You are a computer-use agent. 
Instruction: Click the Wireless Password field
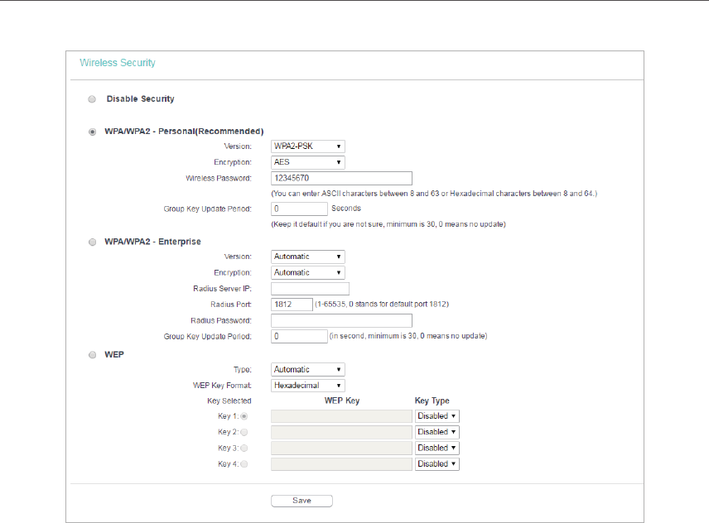tap(341, 178)
